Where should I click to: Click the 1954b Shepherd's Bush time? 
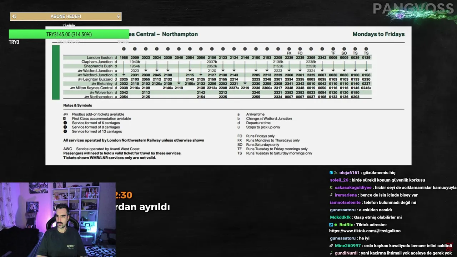tap(135, 66)
